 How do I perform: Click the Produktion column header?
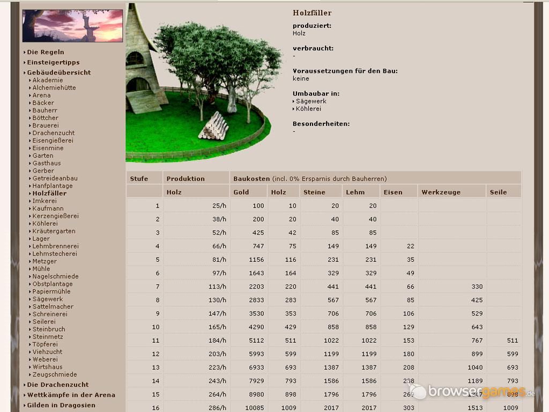(x=186, y=179)
